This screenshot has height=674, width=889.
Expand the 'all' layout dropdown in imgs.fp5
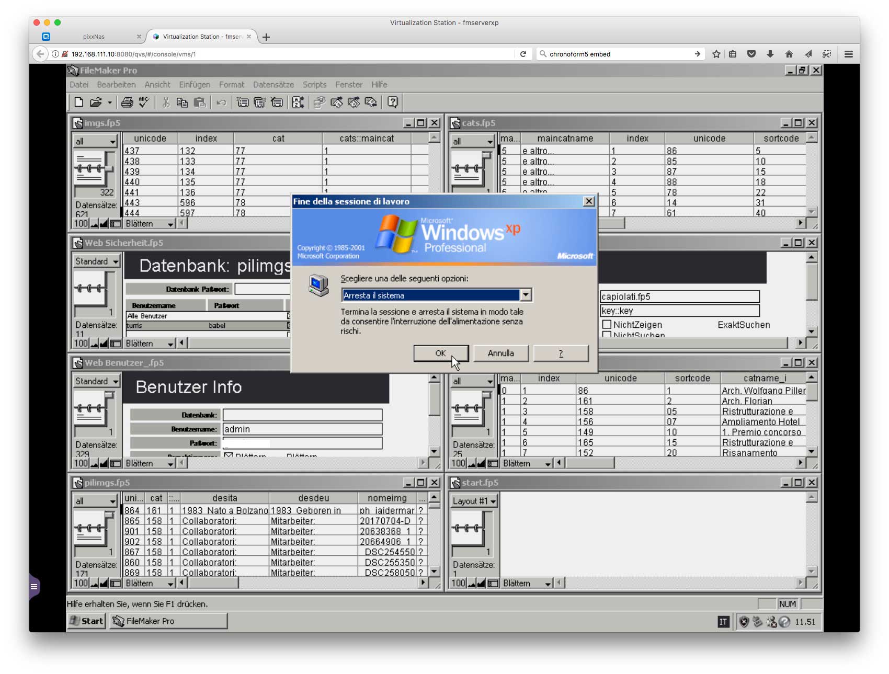tap(95, 141)
